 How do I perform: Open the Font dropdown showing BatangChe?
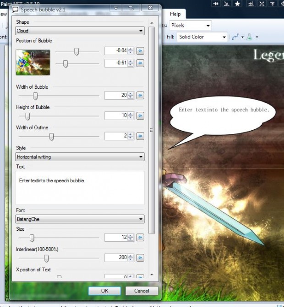(80, 219)
